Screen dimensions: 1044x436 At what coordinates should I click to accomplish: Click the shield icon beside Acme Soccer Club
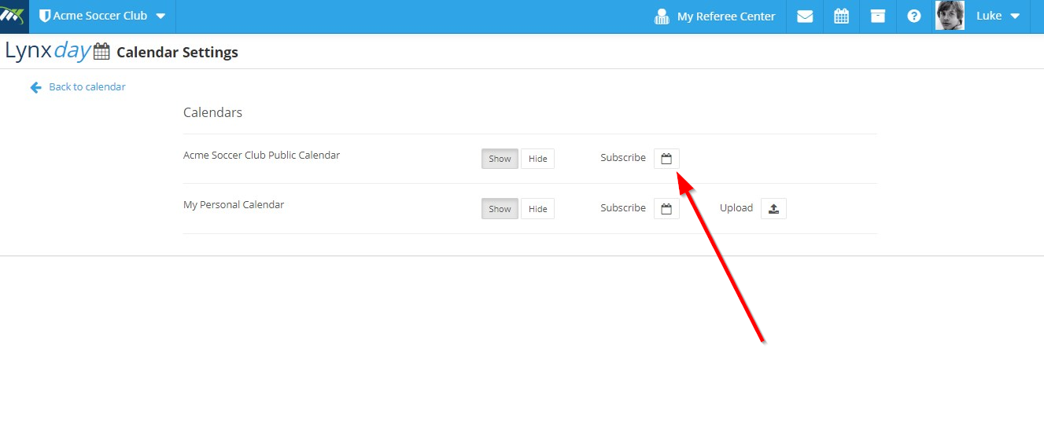coord(45,16)
